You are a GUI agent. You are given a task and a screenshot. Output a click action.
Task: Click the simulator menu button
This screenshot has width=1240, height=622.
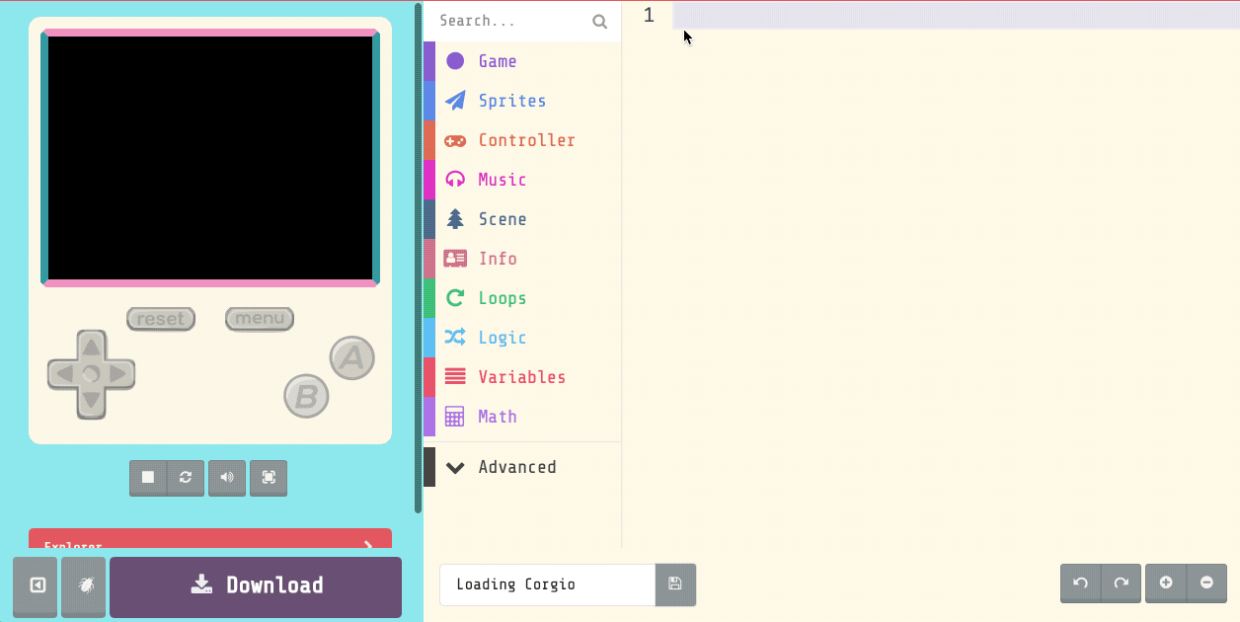click(260, 319)
